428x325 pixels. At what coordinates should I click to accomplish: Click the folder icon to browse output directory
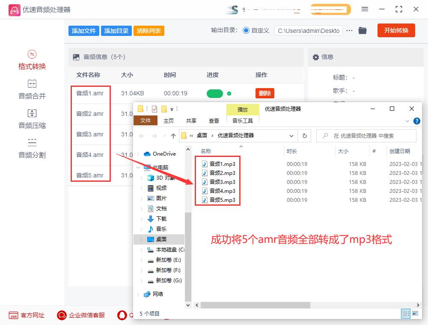coord(362,30)
